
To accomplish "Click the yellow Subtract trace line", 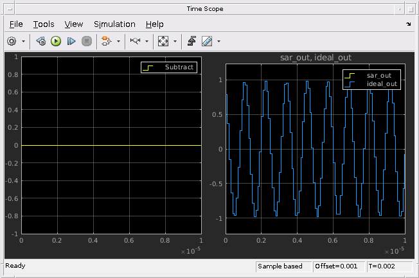I will [111, 145].
